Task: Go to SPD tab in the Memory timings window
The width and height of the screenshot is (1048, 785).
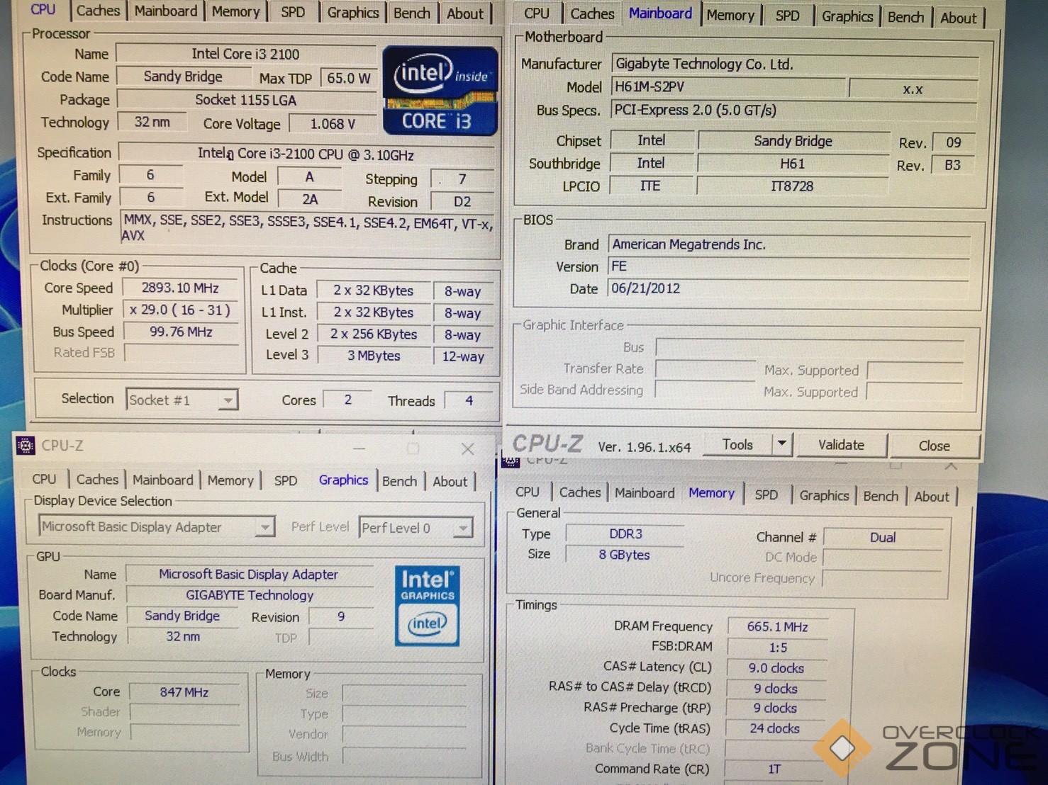Action: click(766, 495)
